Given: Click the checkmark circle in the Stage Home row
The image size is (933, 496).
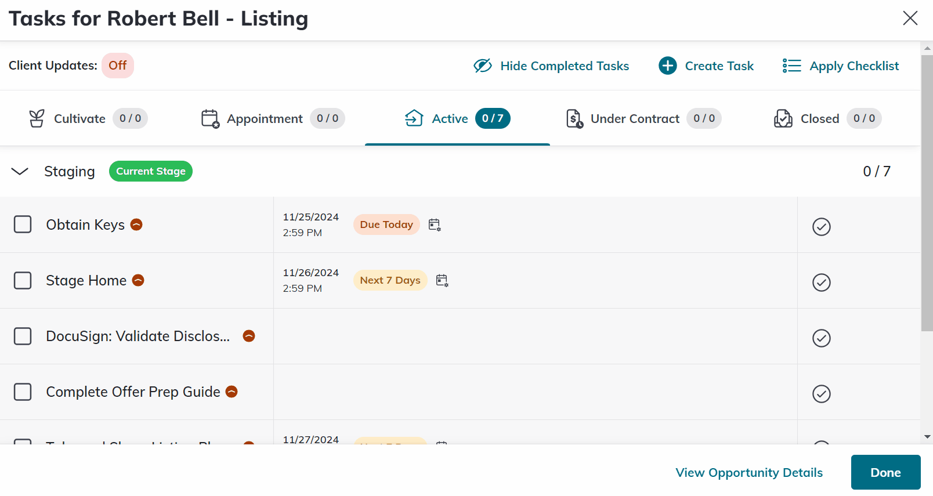Looking at the screenshot, I should [821, 283].
